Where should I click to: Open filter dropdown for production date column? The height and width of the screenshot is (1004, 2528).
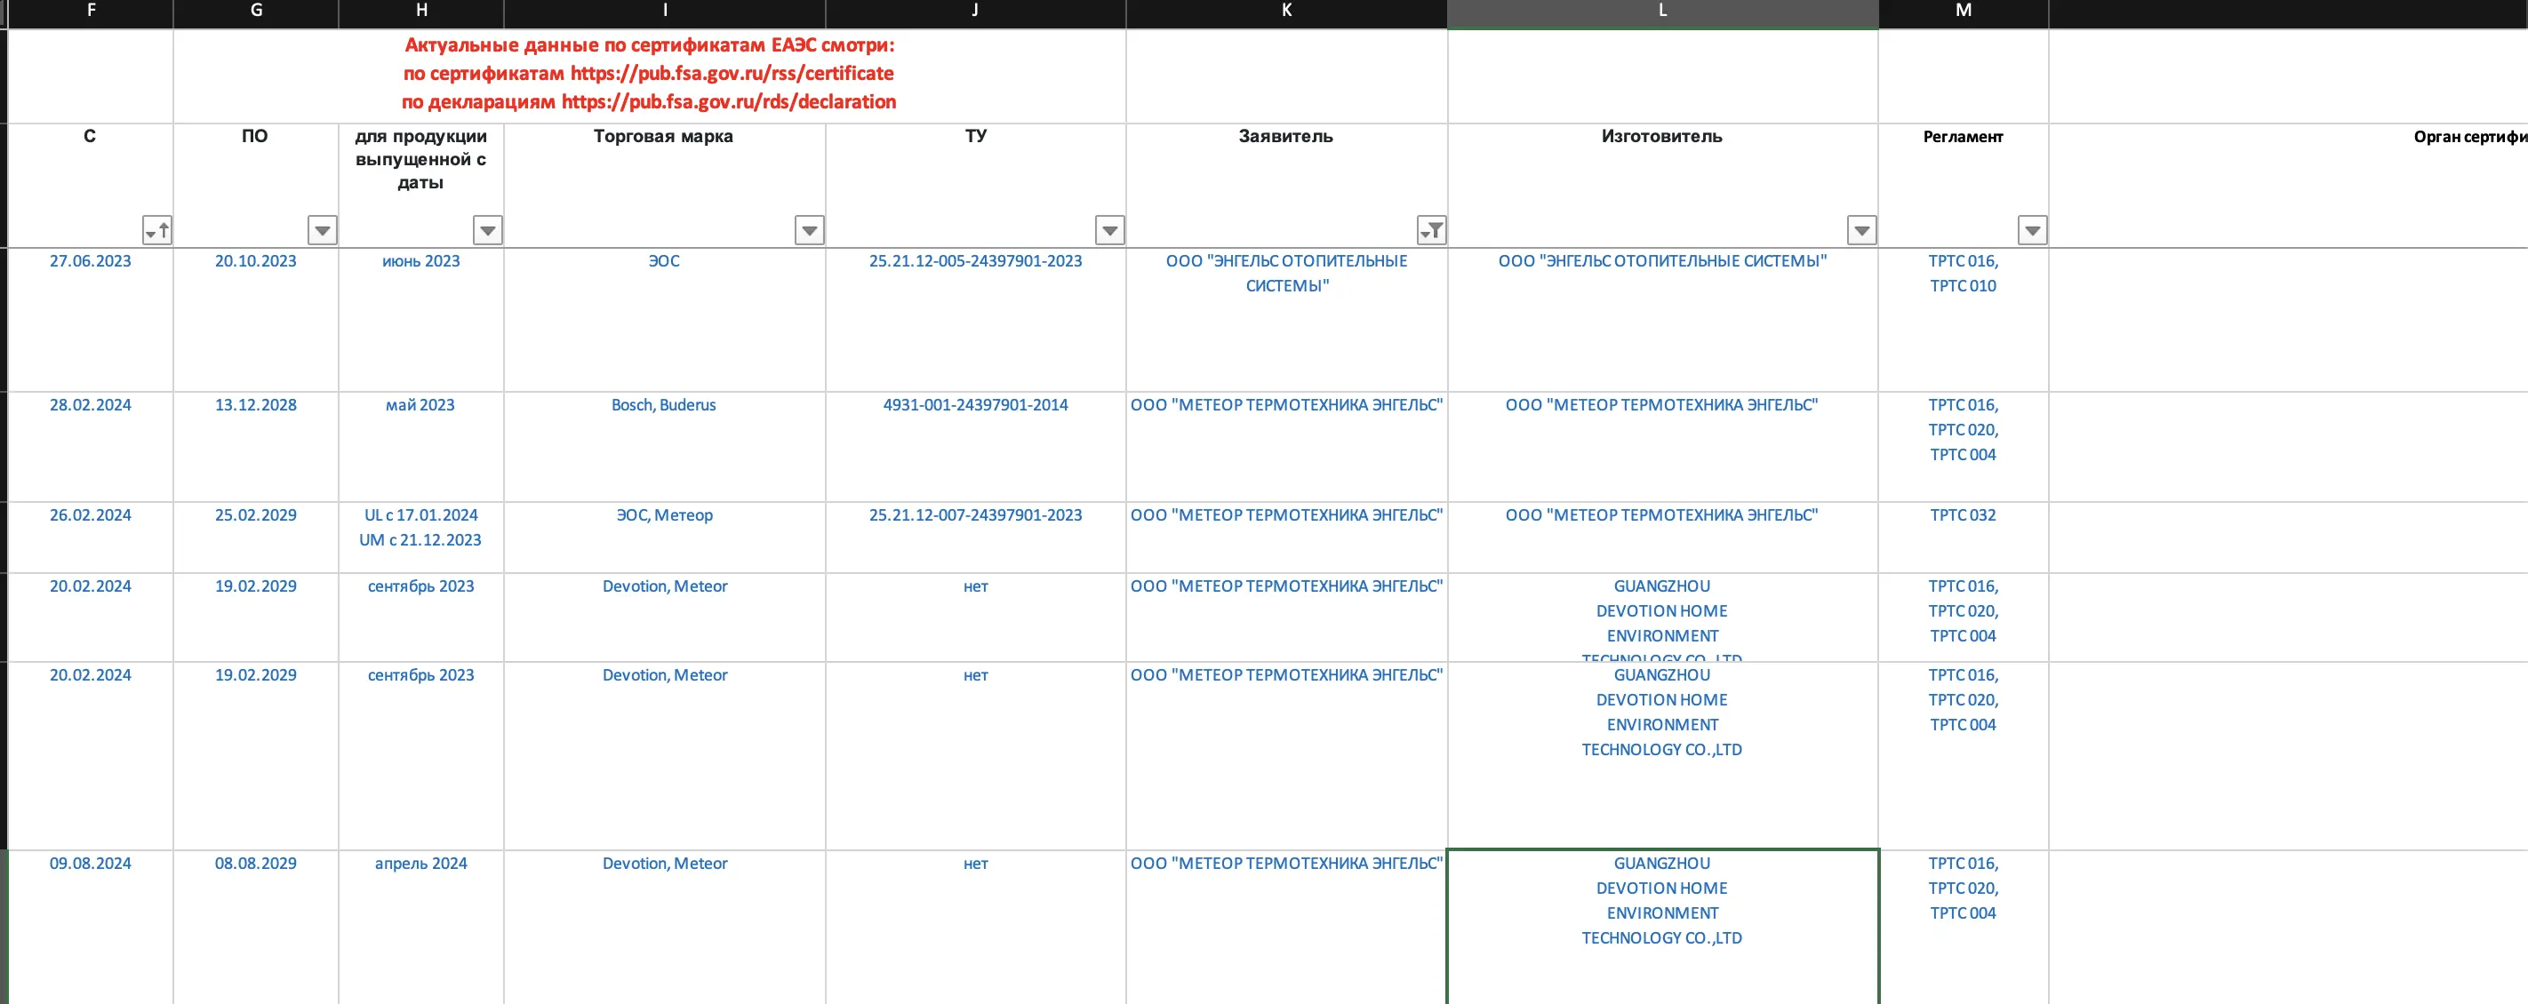pyautogui.click(x=488, y=230)
